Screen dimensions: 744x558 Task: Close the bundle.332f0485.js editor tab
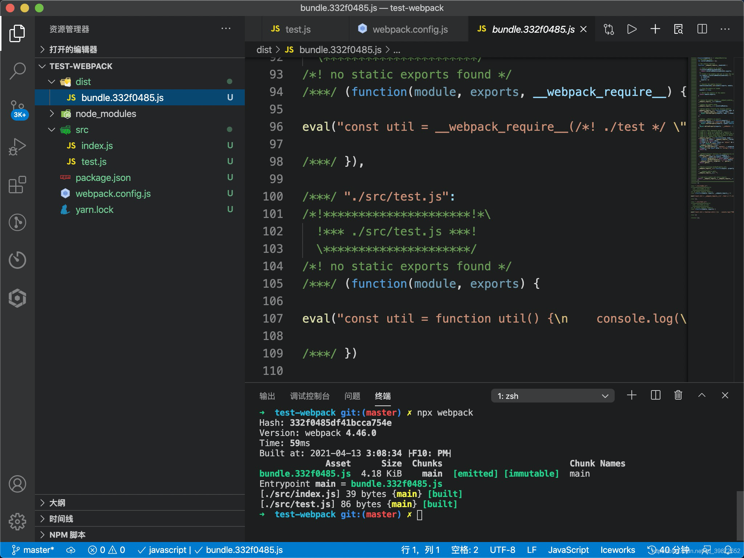pos(583,29)
